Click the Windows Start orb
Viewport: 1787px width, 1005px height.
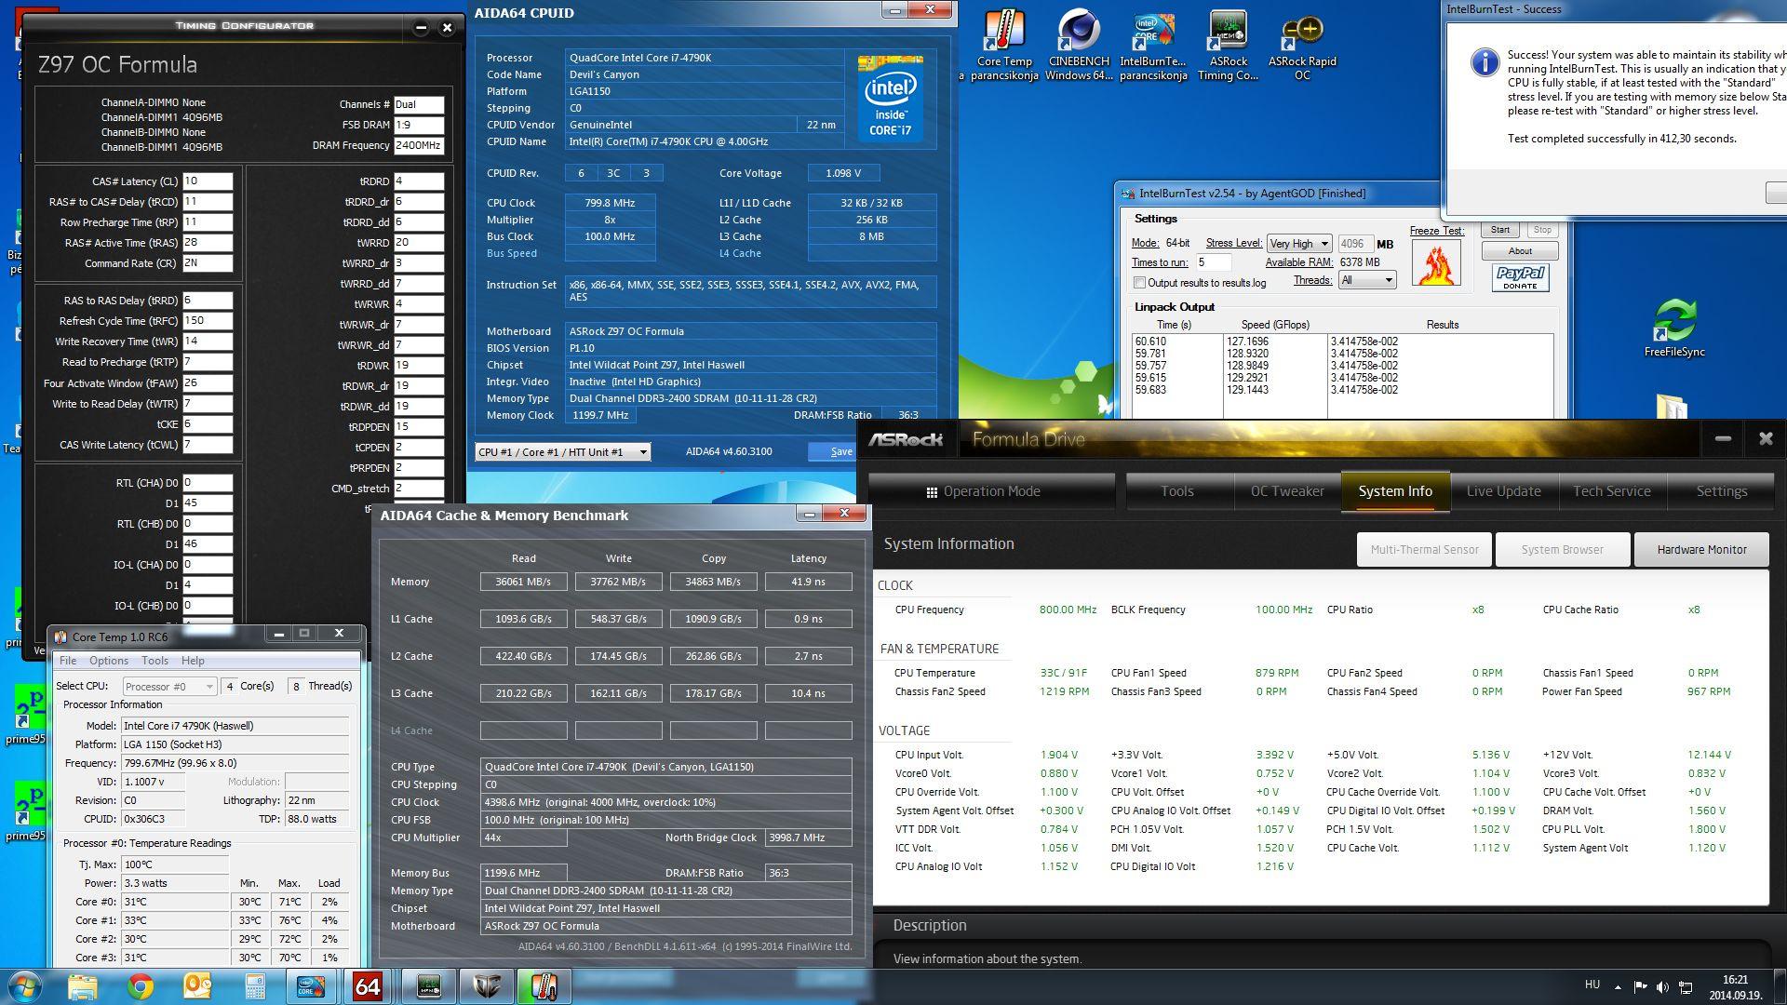pos(25,986)
